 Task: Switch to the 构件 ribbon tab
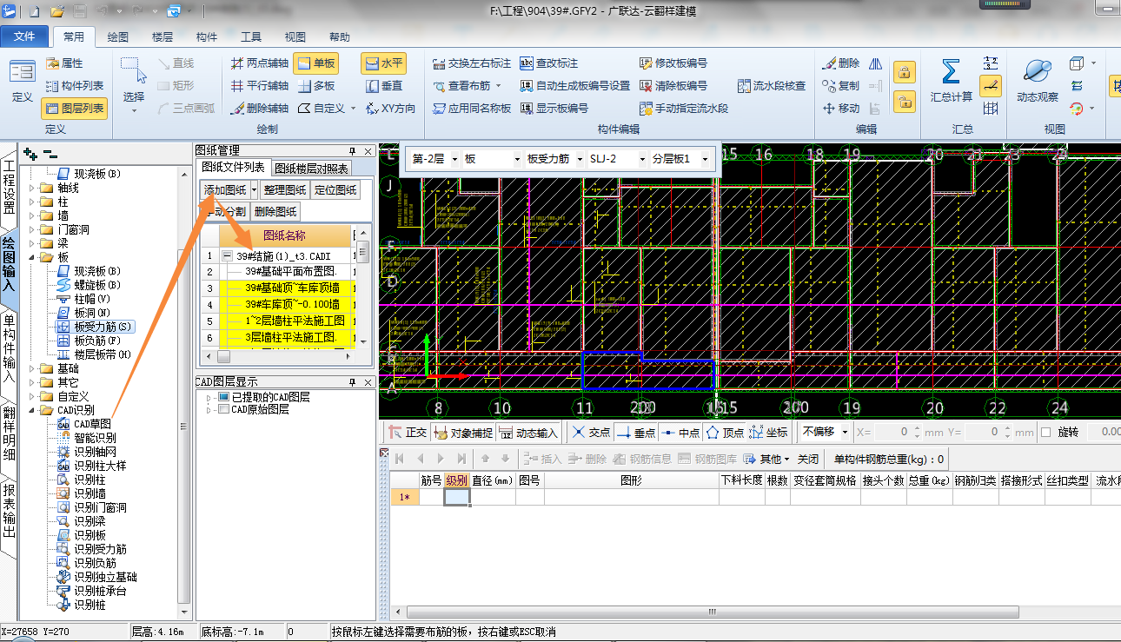(207, 37)
